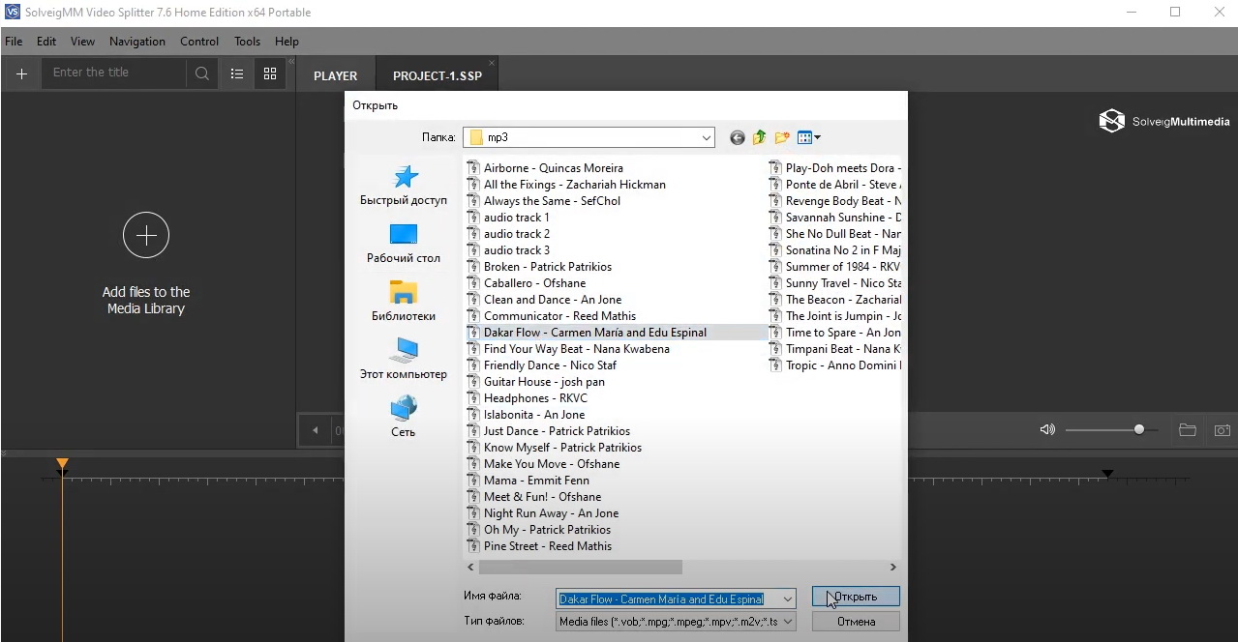Open the Control menu
Viewport: 1238px width, 642px height.
click(199, 42)
